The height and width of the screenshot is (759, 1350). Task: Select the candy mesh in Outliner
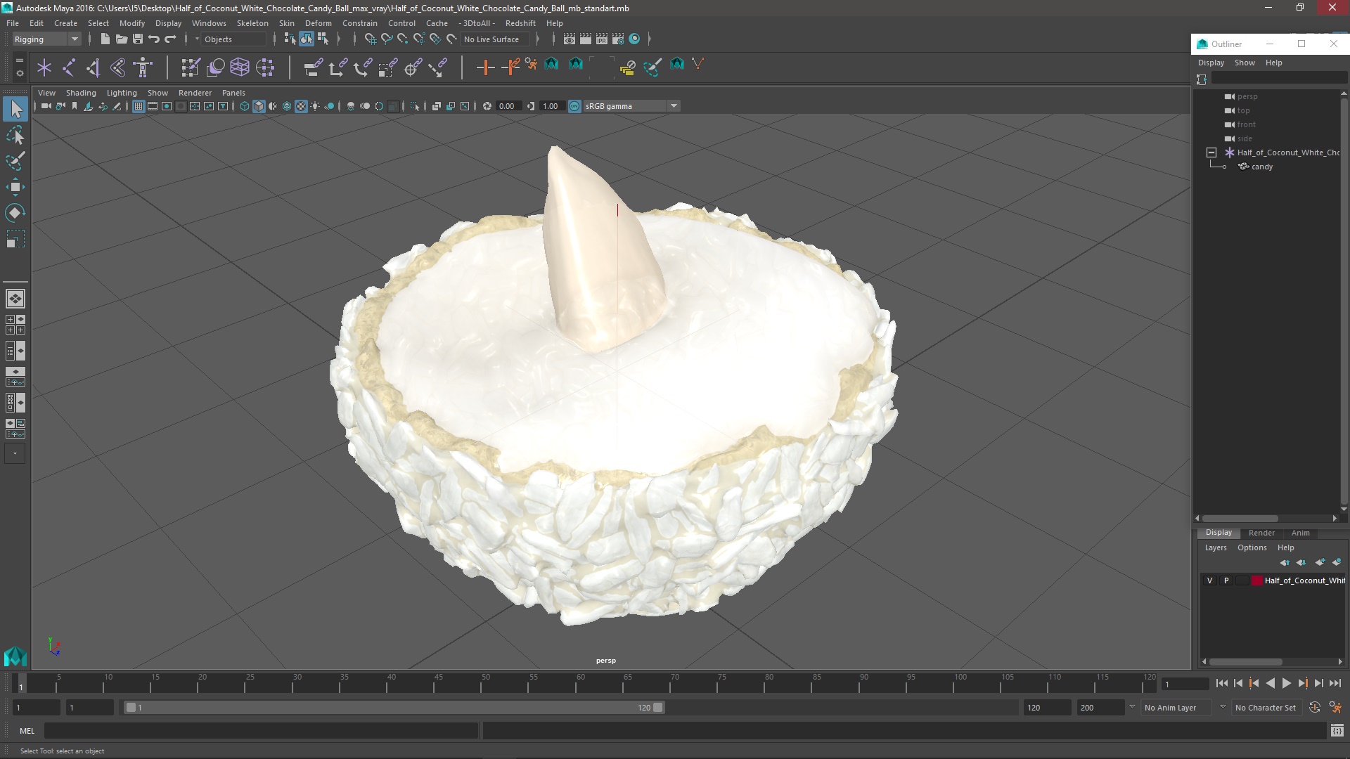(1262, 167)
